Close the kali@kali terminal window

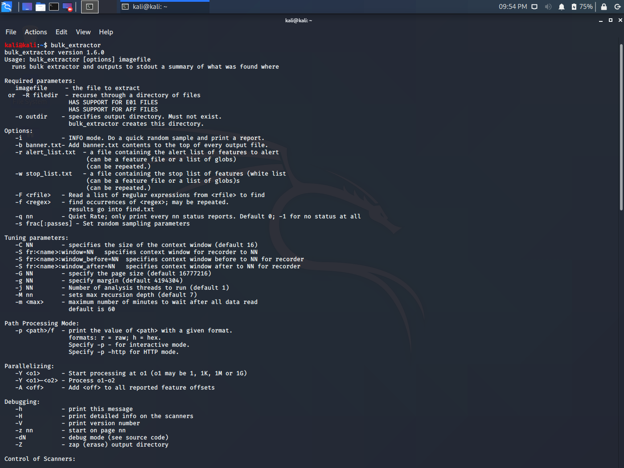point(620,21)
